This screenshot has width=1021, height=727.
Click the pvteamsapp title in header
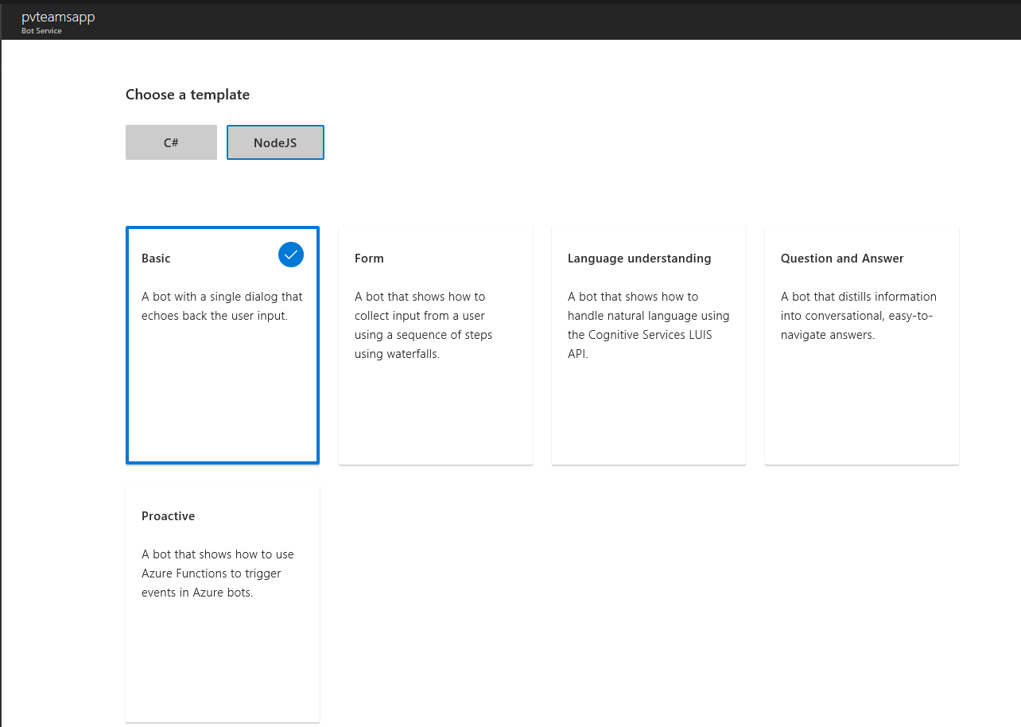(x=58, y=17)
